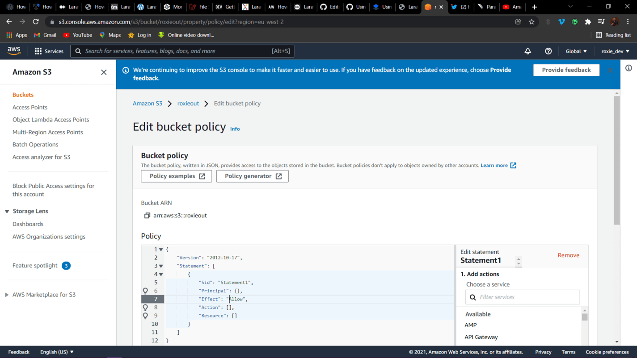Open the Policy generator
Viewport: 637px width, 358px height.
[252, 176]
